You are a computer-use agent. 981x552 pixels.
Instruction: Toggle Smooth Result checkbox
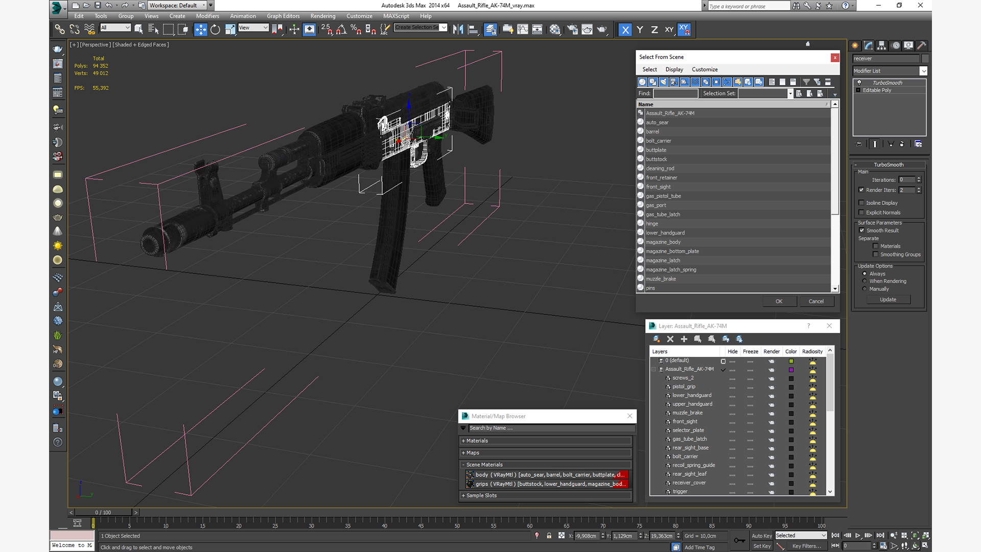coord(862,231)
